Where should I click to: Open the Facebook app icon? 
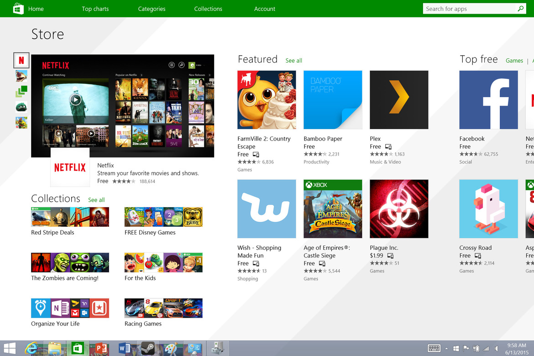click(488, 100)
